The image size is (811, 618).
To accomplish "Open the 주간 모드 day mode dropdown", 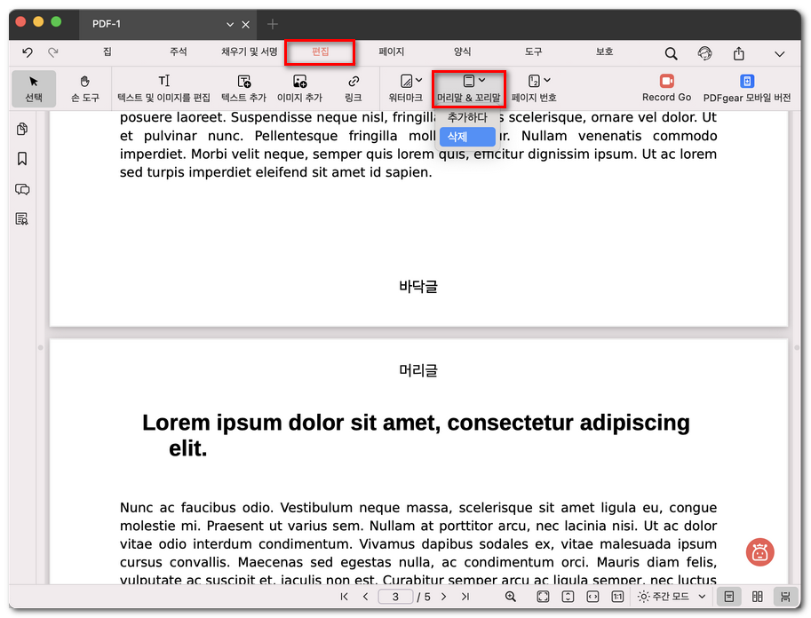I will coord(672,597).
